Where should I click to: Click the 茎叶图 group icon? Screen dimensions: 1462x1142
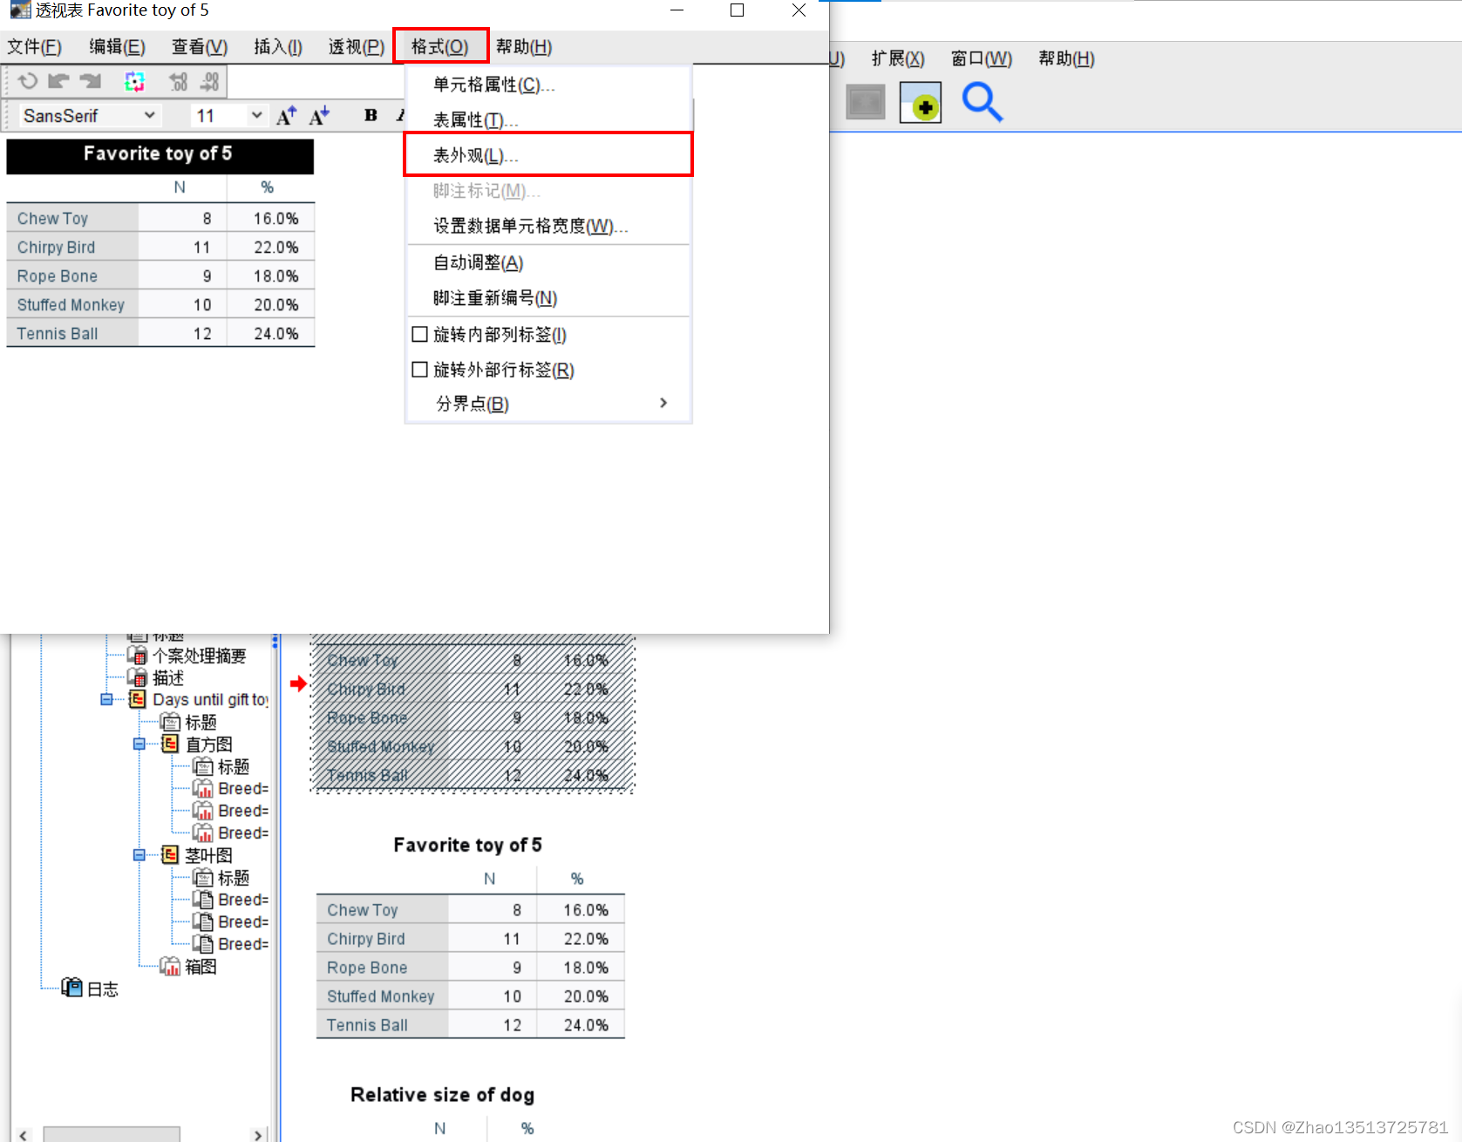pyautogui.click(x=170, y=854)
